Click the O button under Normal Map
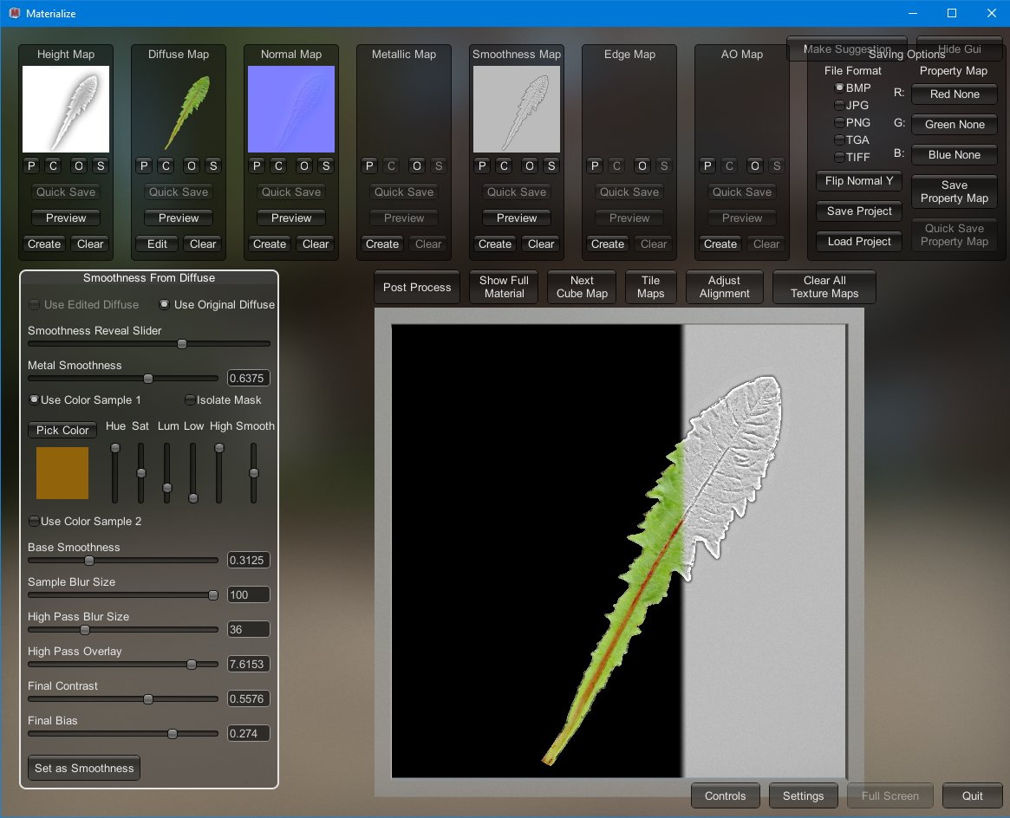The height and width of the screenshot is (818, 1010). point(304,166)
